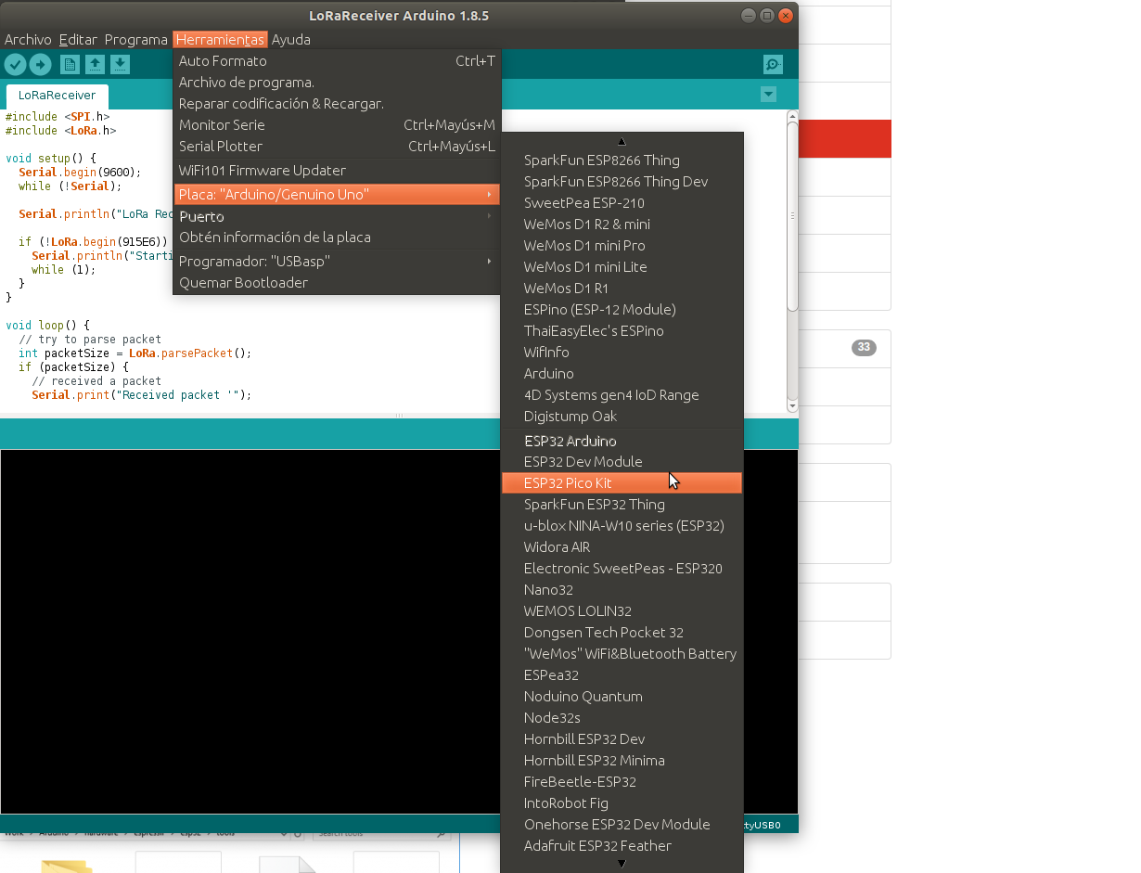Select SparkFun ESP8266 Thing board
1141x873 pixels.
[622, 160]
